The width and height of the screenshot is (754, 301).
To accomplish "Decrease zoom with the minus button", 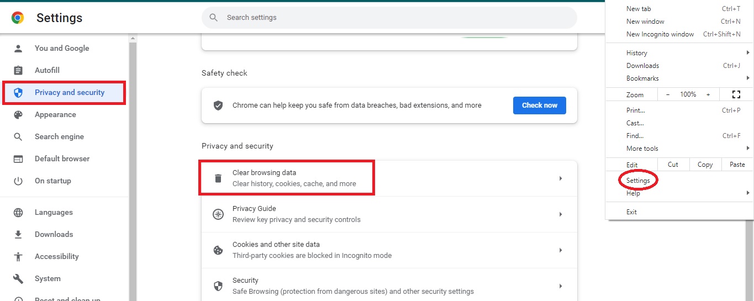I will click(668, 94).
